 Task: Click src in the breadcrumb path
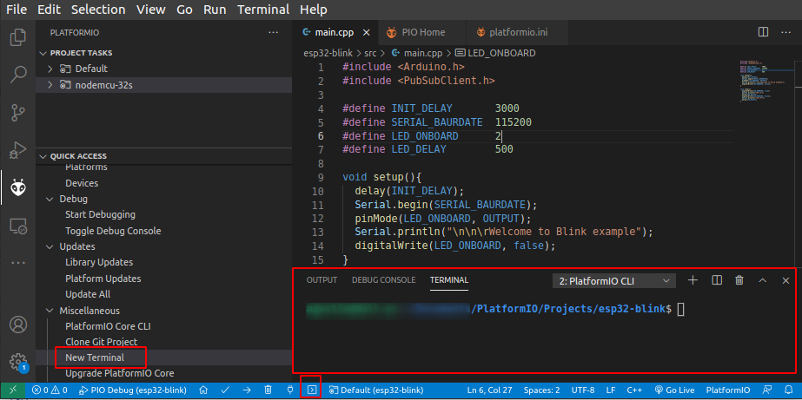click(x=370, y=53)
